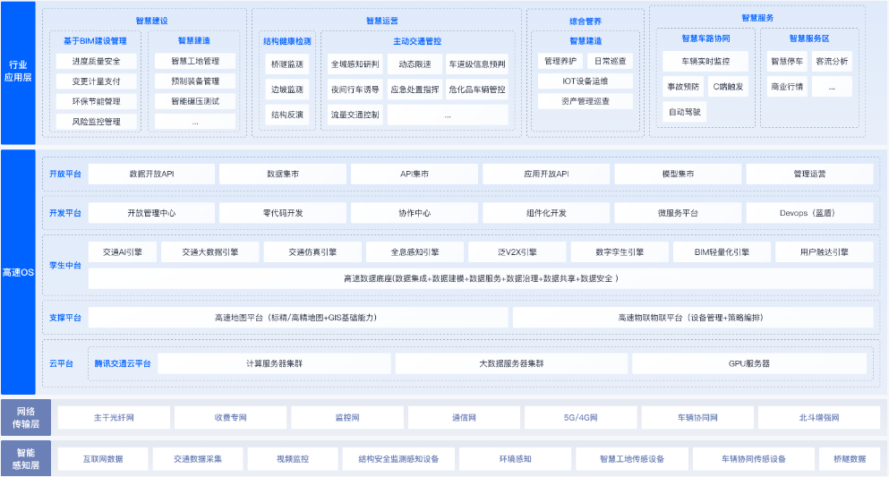
Task: Select the '北斗增强网' box
Action: [819, 418]
